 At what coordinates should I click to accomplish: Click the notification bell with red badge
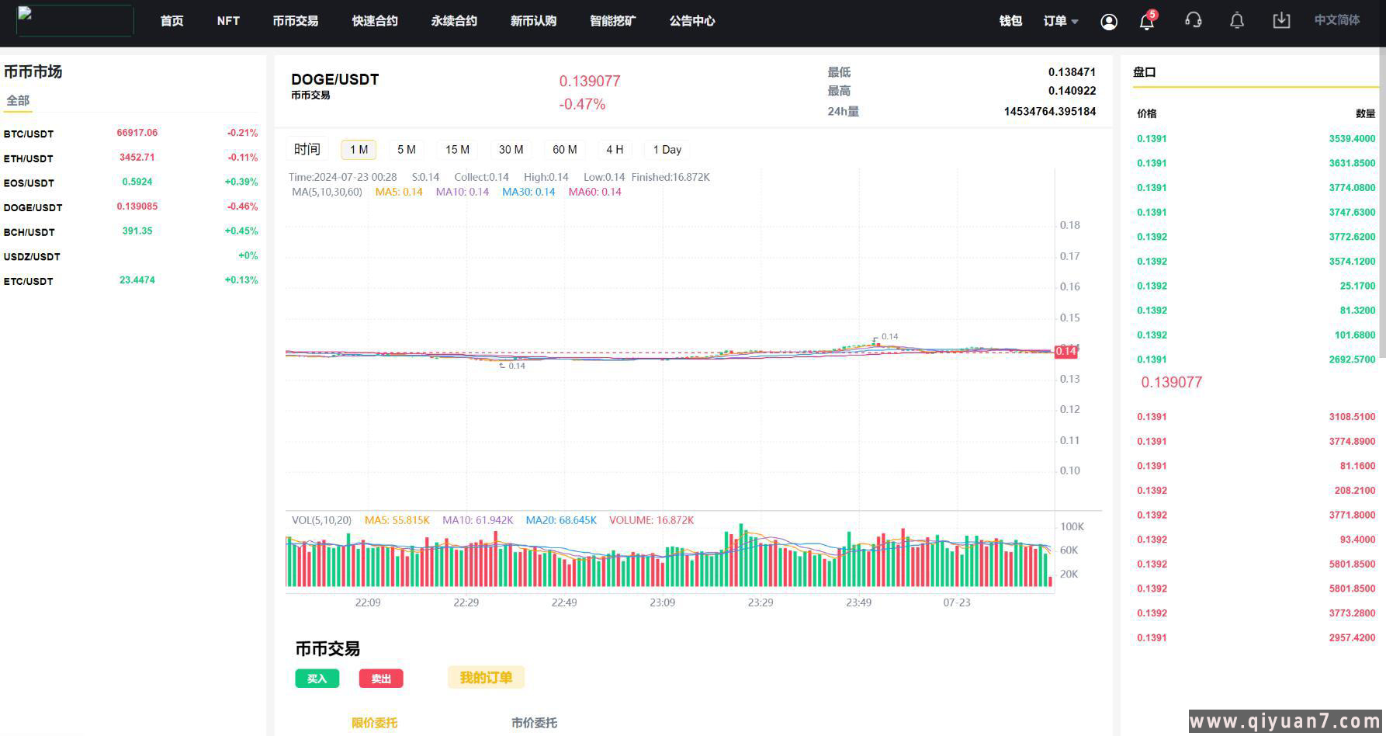click(x=1147, y=22)
